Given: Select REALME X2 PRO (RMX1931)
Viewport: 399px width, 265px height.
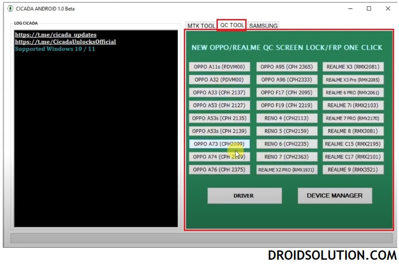Looking at the screenshot, I should click(287, 170).
